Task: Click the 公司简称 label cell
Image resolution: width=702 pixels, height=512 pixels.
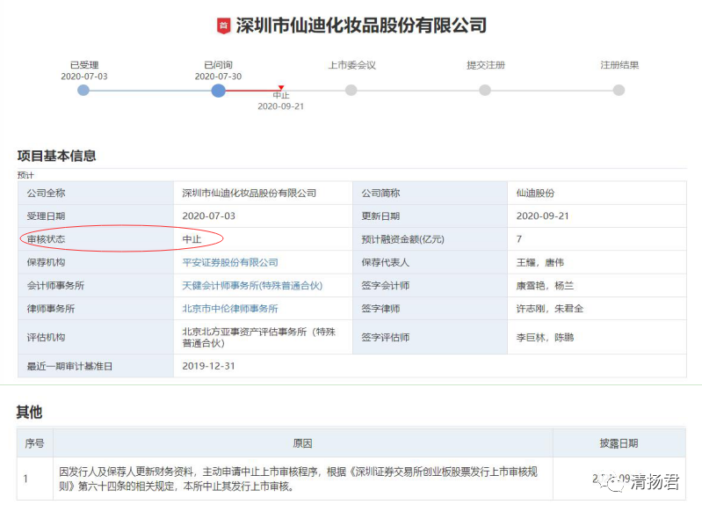Action: pyautogui.click(x=430, y=194)
